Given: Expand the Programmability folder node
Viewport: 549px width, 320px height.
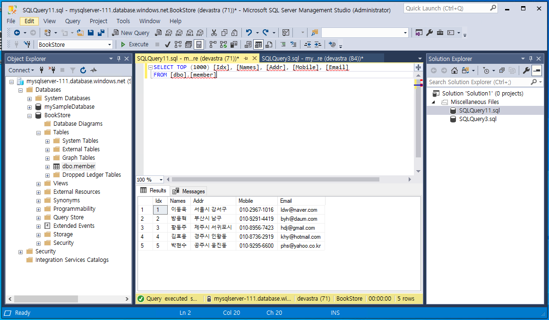Looking at the screenshot, I should 39,209.
